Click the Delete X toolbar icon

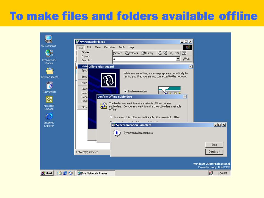171,53
